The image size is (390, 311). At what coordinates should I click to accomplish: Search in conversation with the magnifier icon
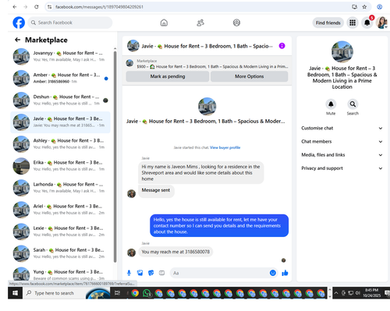pos(353,104)
